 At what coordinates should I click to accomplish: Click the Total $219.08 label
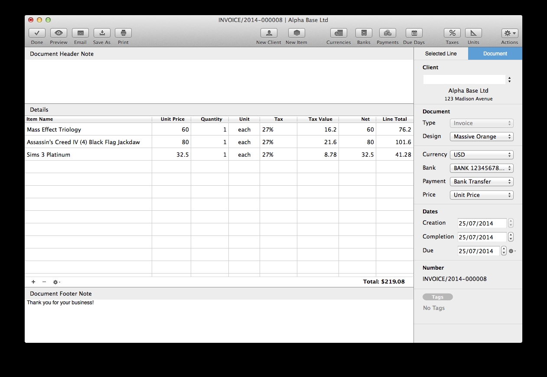click(384, 282)
